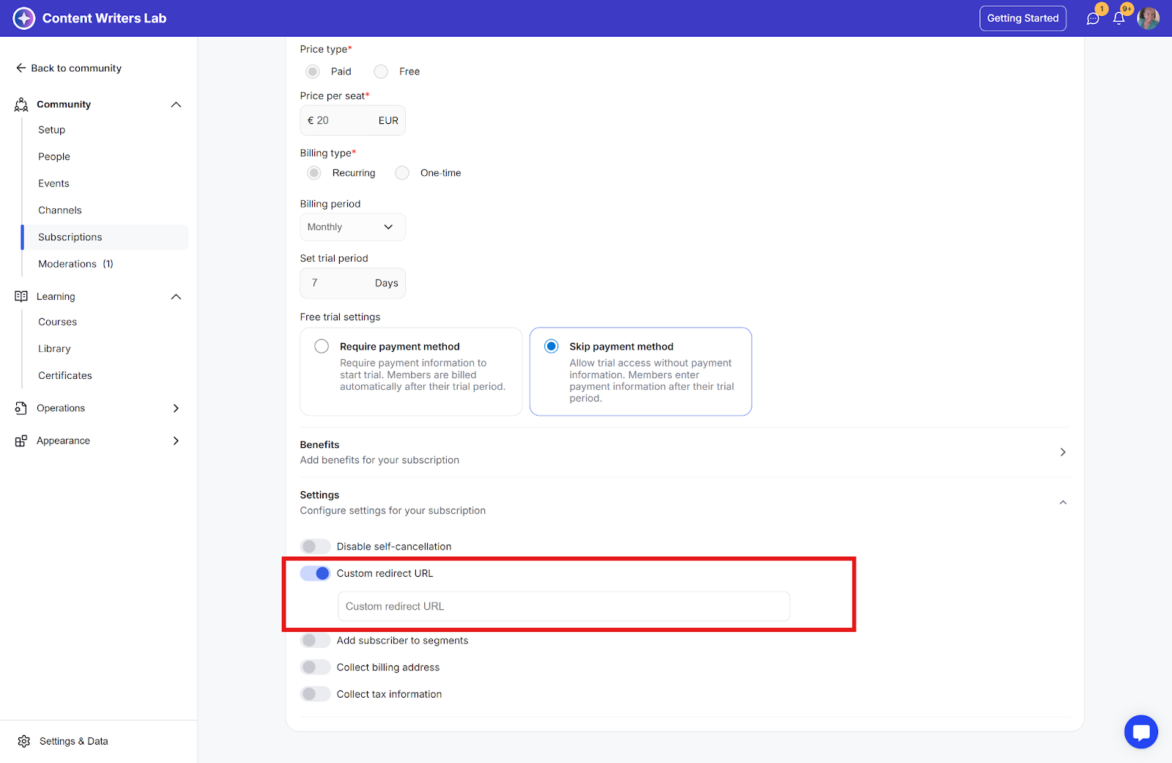Expand the Appearance sidebar section
This screenshot has width=1172, height=763.
(176, 441)
